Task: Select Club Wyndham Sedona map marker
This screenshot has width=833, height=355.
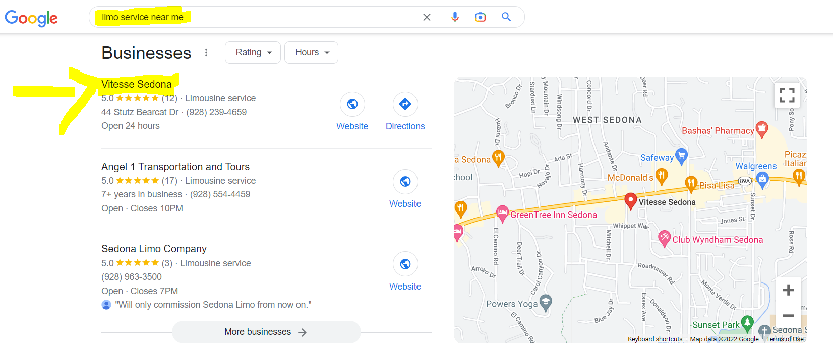Action: [x=664, y=239]
